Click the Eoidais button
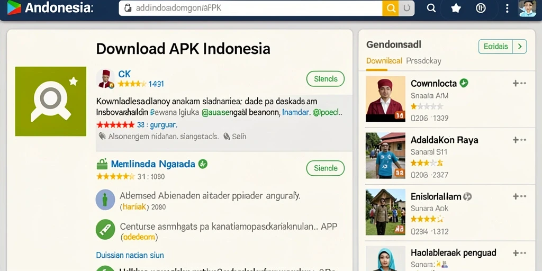Viewport: 542px width, 271px height. pos(495,47)
